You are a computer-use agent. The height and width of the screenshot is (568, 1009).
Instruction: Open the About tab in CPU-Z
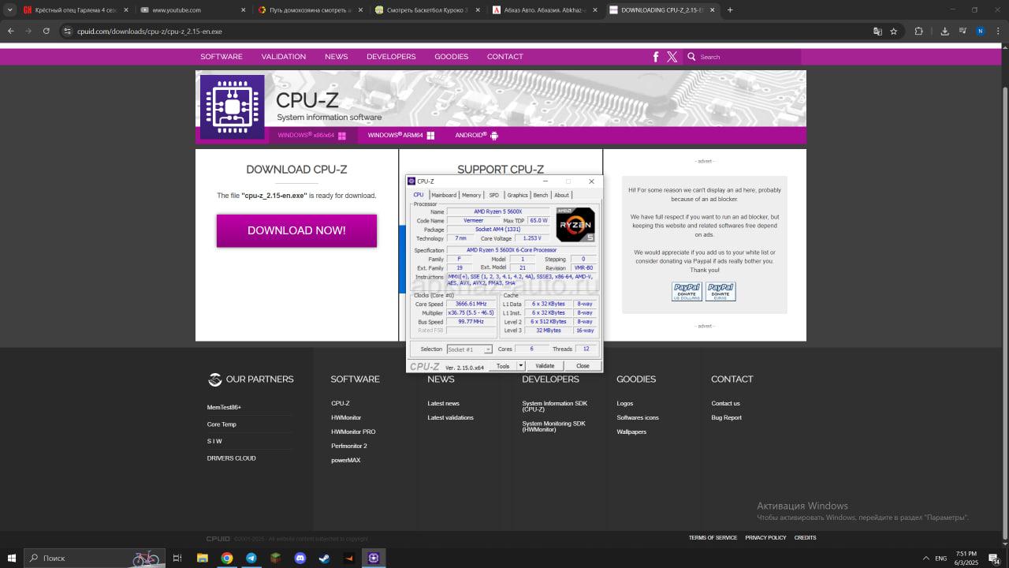561,195
